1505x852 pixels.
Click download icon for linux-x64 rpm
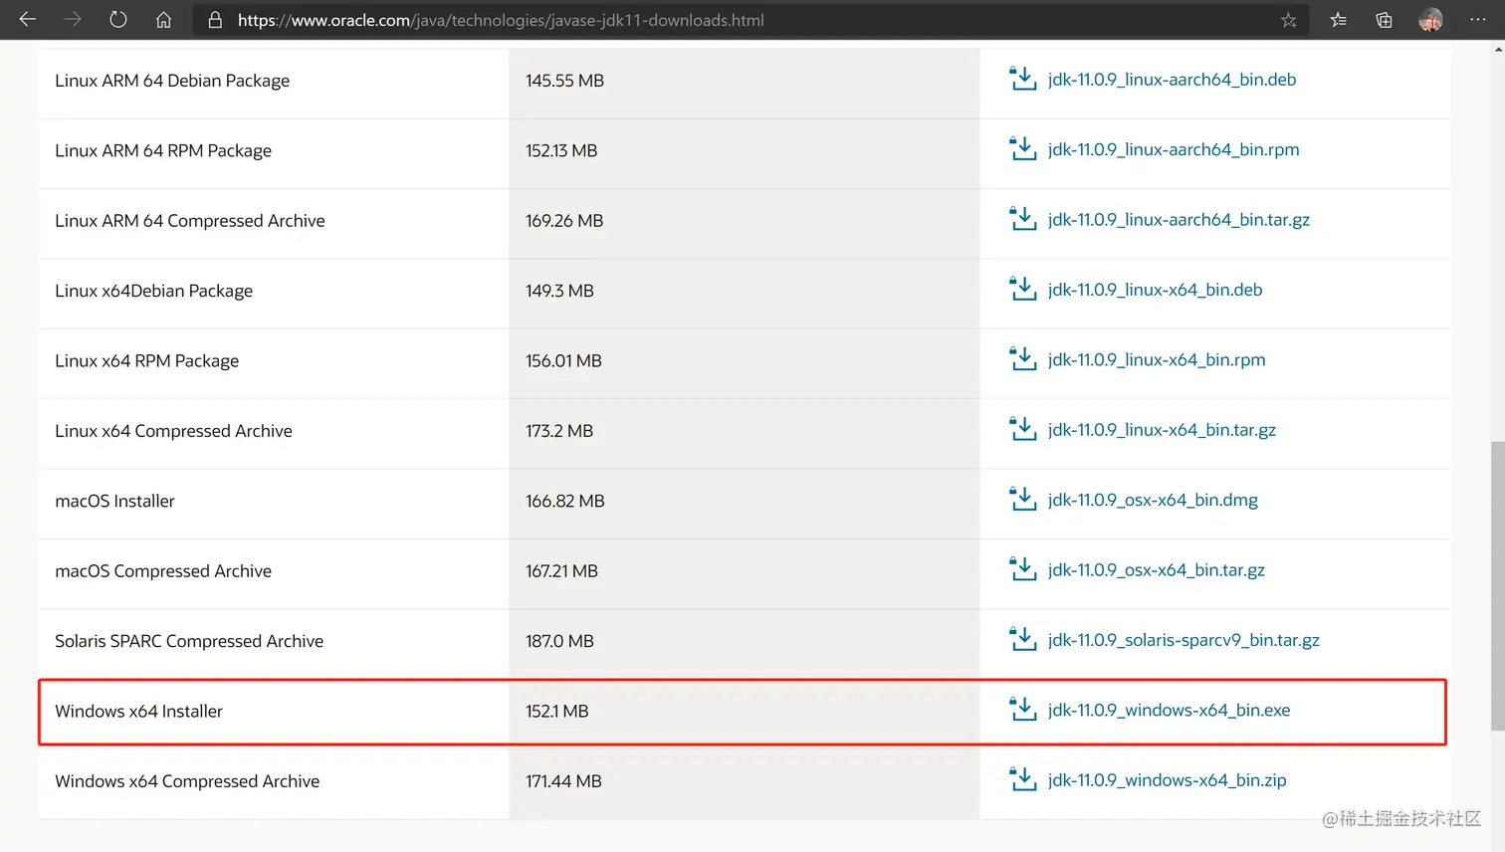pyautogui.click(x=1023, y=359)
